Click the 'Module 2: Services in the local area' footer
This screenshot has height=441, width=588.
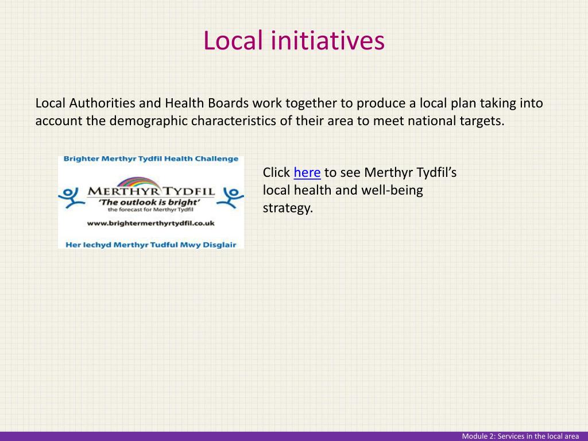520,436
